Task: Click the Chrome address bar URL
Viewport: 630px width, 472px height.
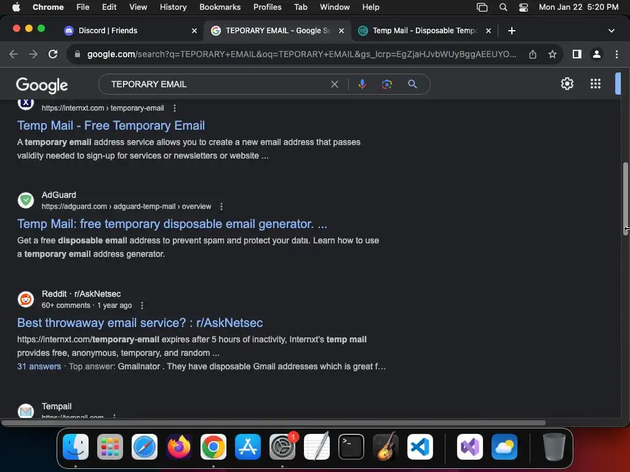Action: click(301, 54)
